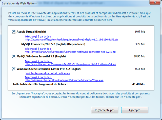162x120 pixels.
Task: Click the 9.07 Mo size value
Action: 140,32
